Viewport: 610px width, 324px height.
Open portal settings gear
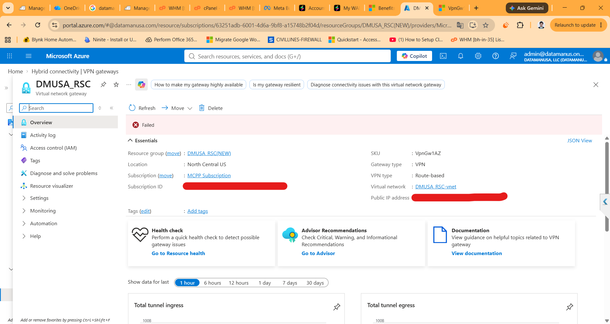click(478, 56)
